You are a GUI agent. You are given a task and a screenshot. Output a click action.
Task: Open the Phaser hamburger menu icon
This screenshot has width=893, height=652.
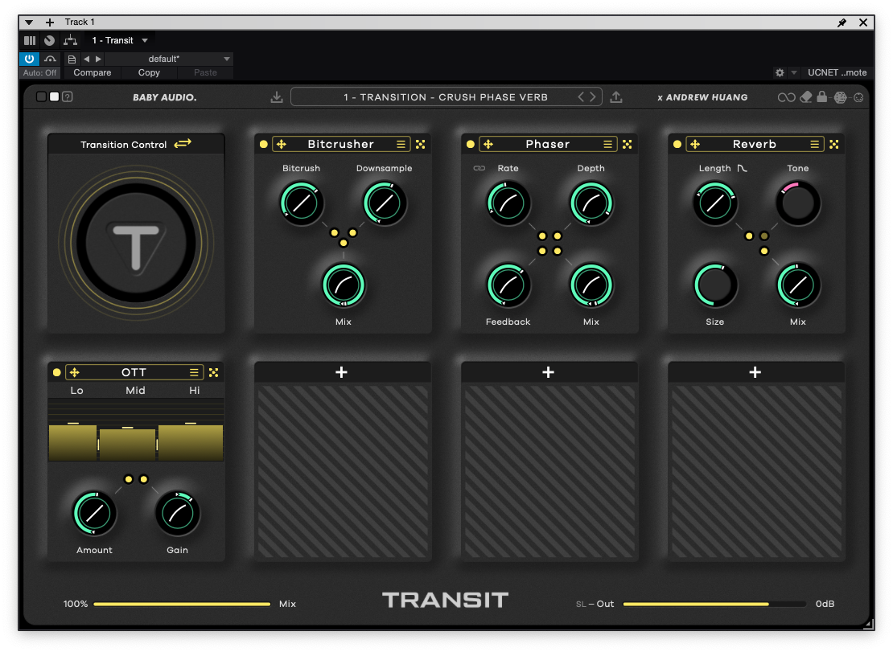pyautogui.click(x=607, y=145)
